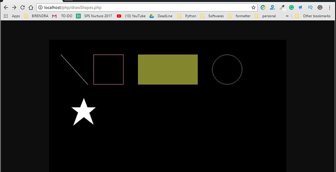Open the blue-yellow compass extension icon
Viewport: 336px width, 172px height.
[x=263, y=7]
